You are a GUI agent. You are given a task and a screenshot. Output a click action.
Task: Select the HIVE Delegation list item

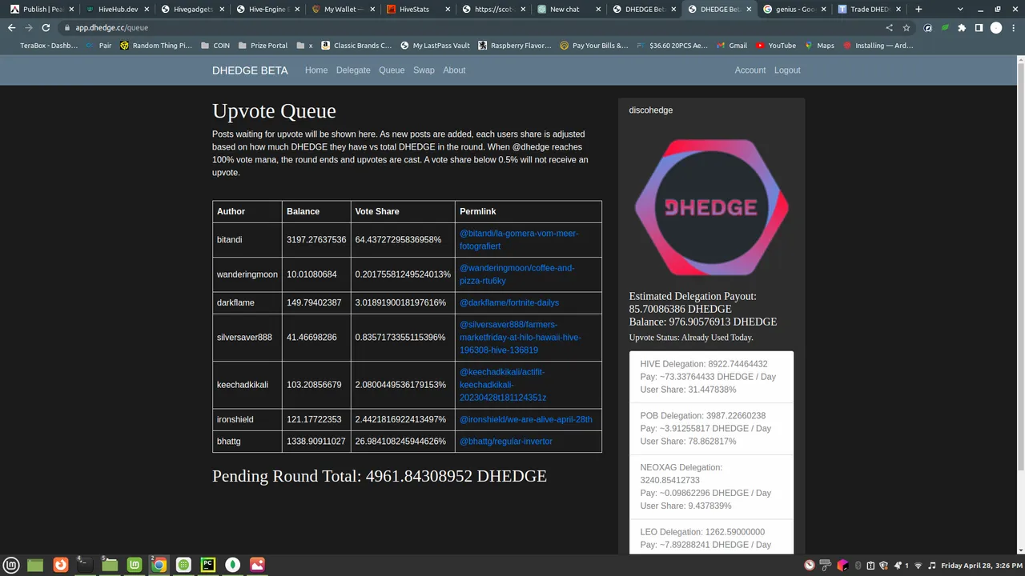tap(711, 377)
